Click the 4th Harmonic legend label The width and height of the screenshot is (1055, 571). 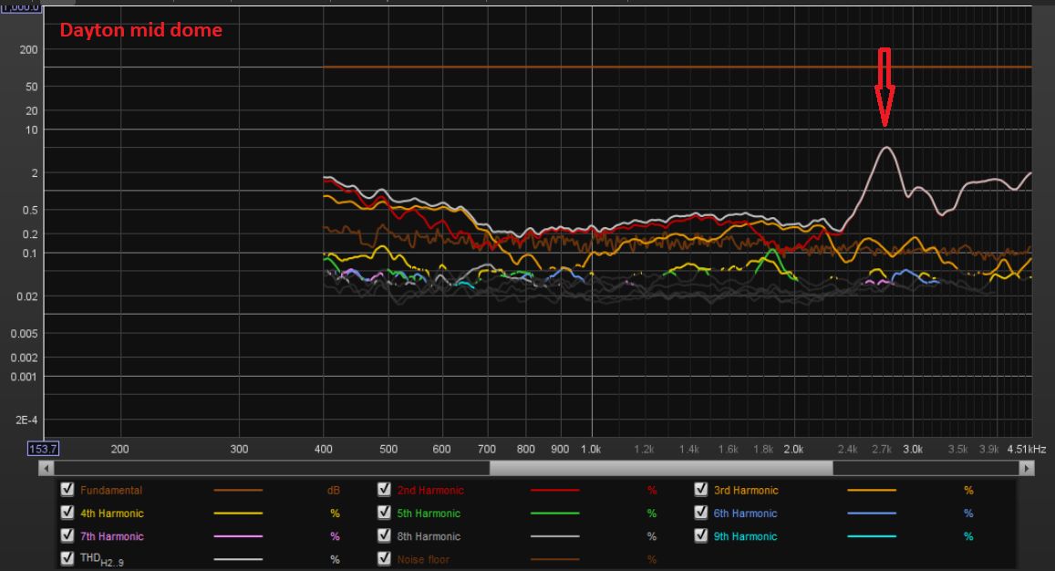point(111,514)
